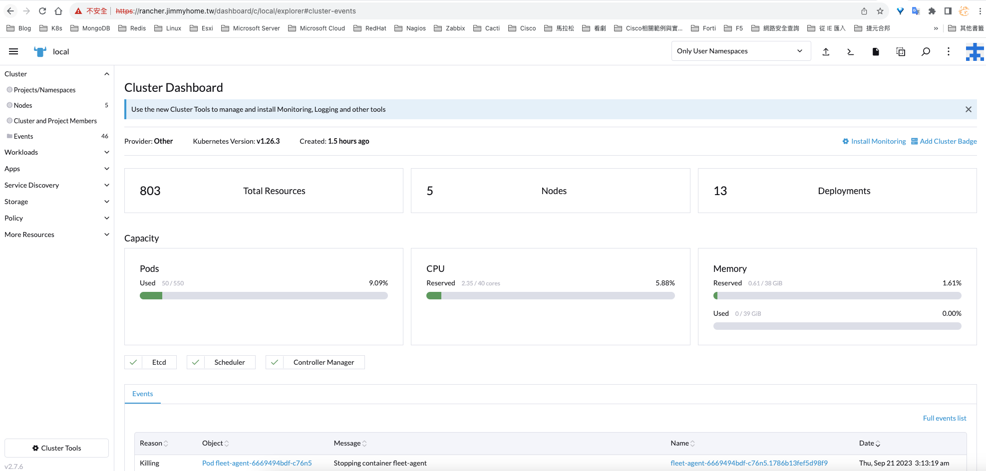Viewport: 986px width, 471px height.
Task: Click the Rancher cow logo icon
Action: pyautogui.click(x=40, y=51)
